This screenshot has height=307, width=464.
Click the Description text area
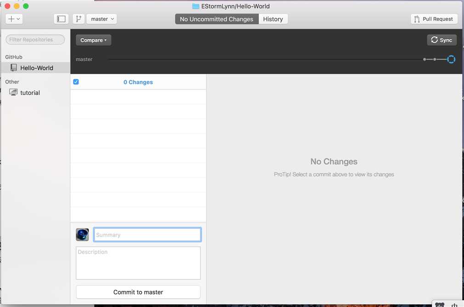click(138, 263)
